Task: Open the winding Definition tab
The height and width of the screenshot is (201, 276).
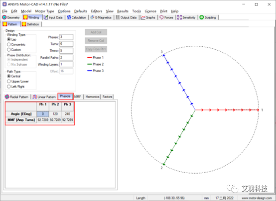Action: click(x=31, y=24)
